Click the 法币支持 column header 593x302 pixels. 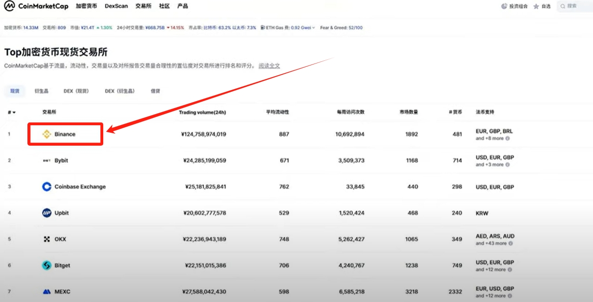(485, 112)
